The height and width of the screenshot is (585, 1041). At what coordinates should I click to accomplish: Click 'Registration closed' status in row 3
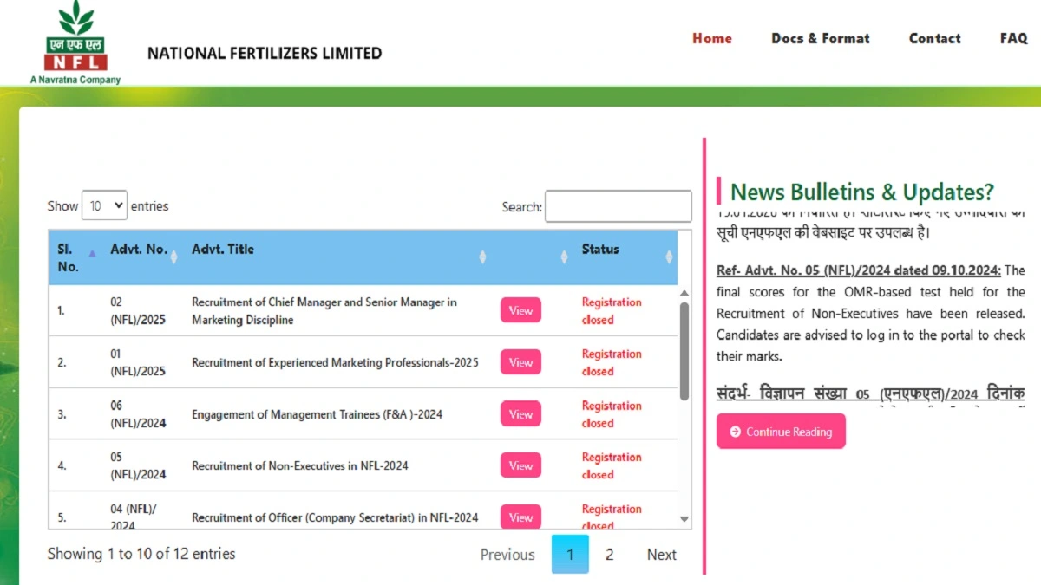tap(612, 414)
